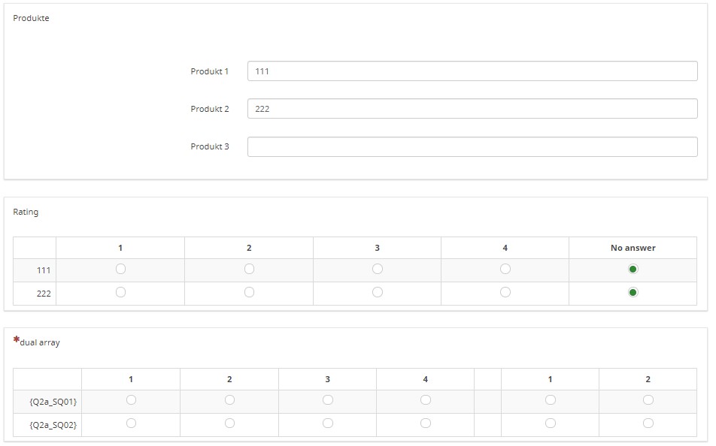Select rating 3 for row 222
This screenshot has width=716, height=446.
tap(378, 292)
